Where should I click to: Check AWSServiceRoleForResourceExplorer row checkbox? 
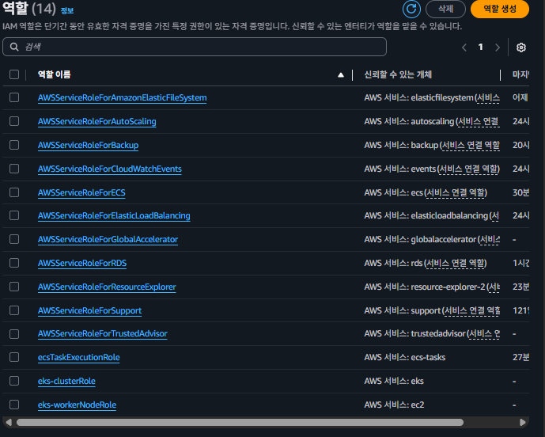click(14, 287)
